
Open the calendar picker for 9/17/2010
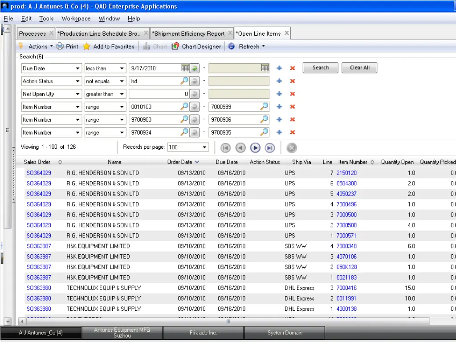click(x=185, y=68)
